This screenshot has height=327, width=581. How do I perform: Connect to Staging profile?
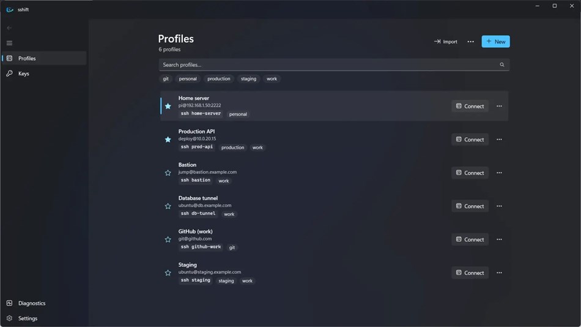470,273
